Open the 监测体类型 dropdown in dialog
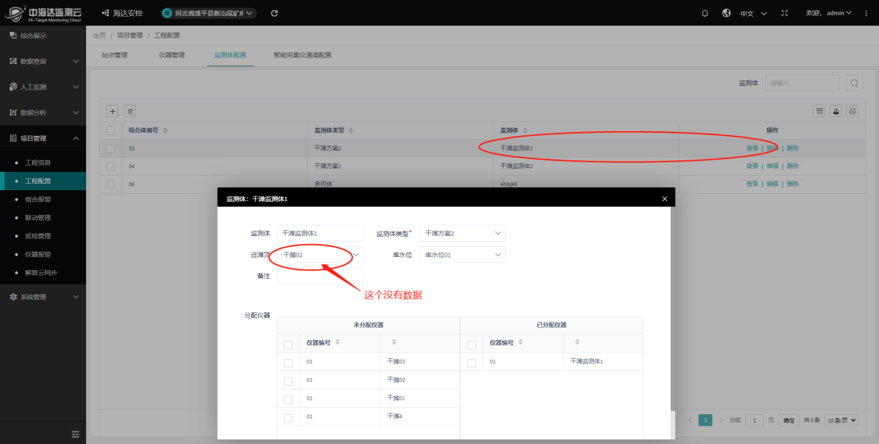Image resolution: width=879 pixels, height=444 pixels. coord(462,234)
